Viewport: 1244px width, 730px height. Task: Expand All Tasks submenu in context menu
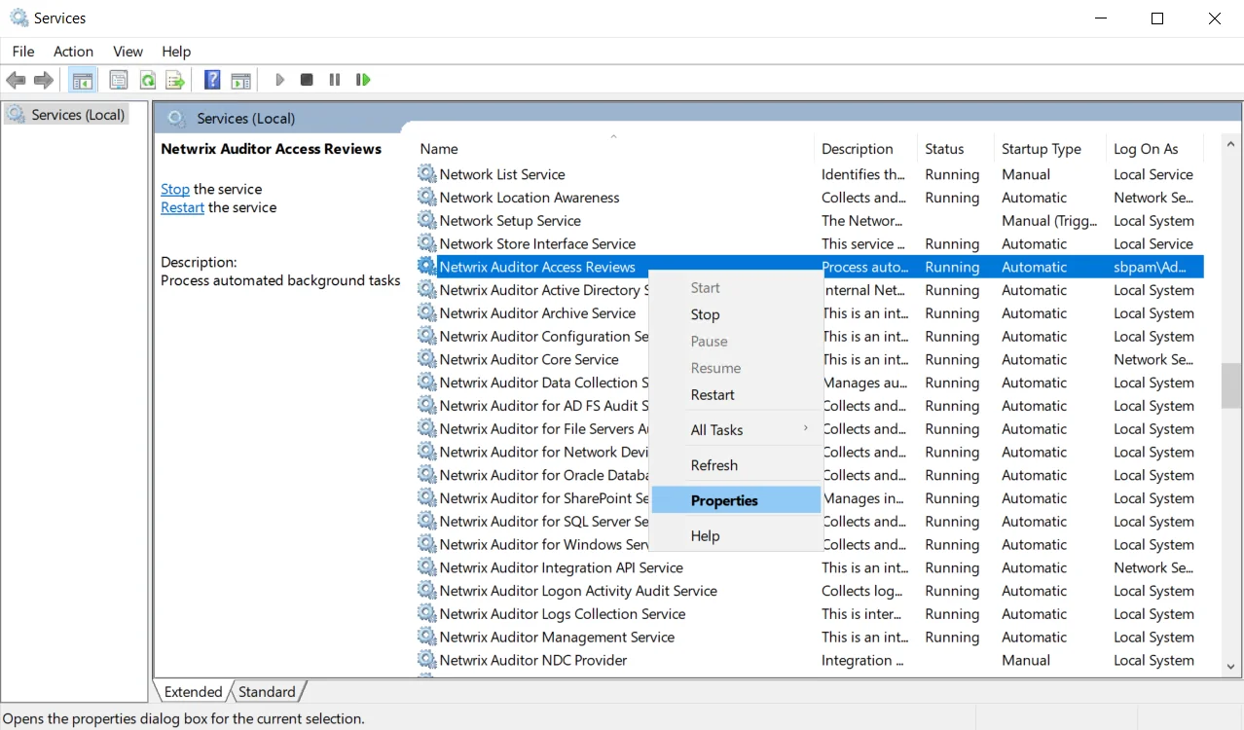point(735,429)
